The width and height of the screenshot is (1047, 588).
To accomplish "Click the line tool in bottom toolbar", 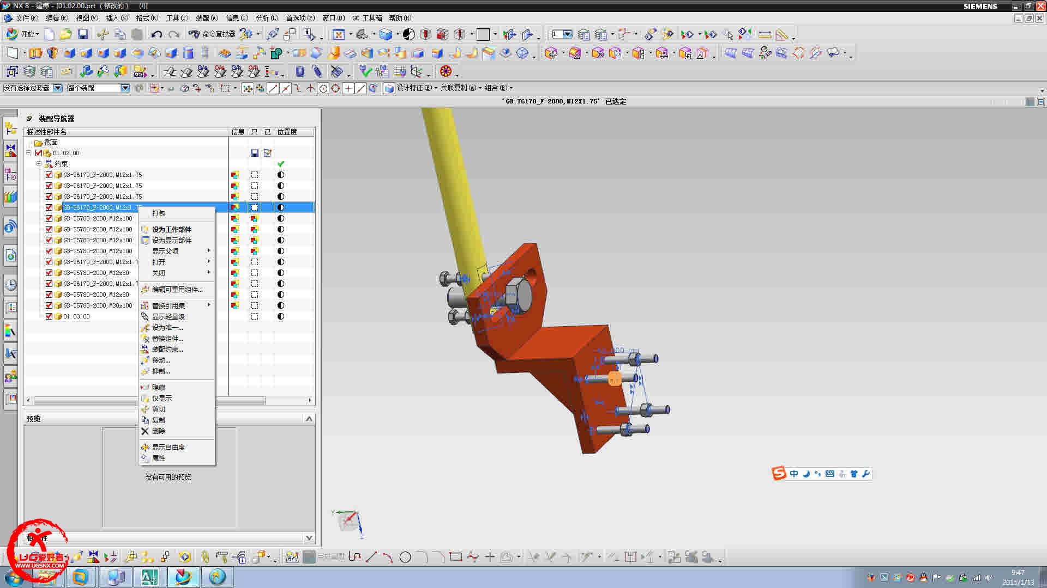I will [x=371, y=557].
